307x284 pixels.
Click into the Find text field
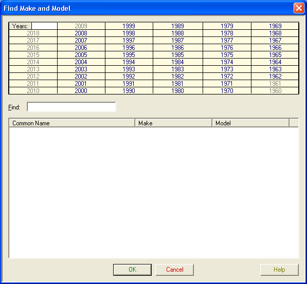point(71,107)
